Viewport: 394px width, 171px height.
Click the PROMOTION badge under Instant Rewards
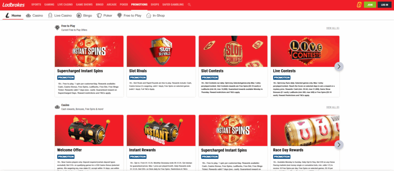(x=138, y=157)
